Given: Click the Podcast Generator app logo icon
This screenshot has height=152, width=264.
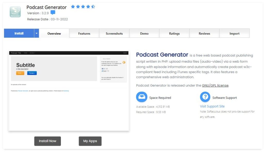Looking at the screenshot, I should coord(15,12).
